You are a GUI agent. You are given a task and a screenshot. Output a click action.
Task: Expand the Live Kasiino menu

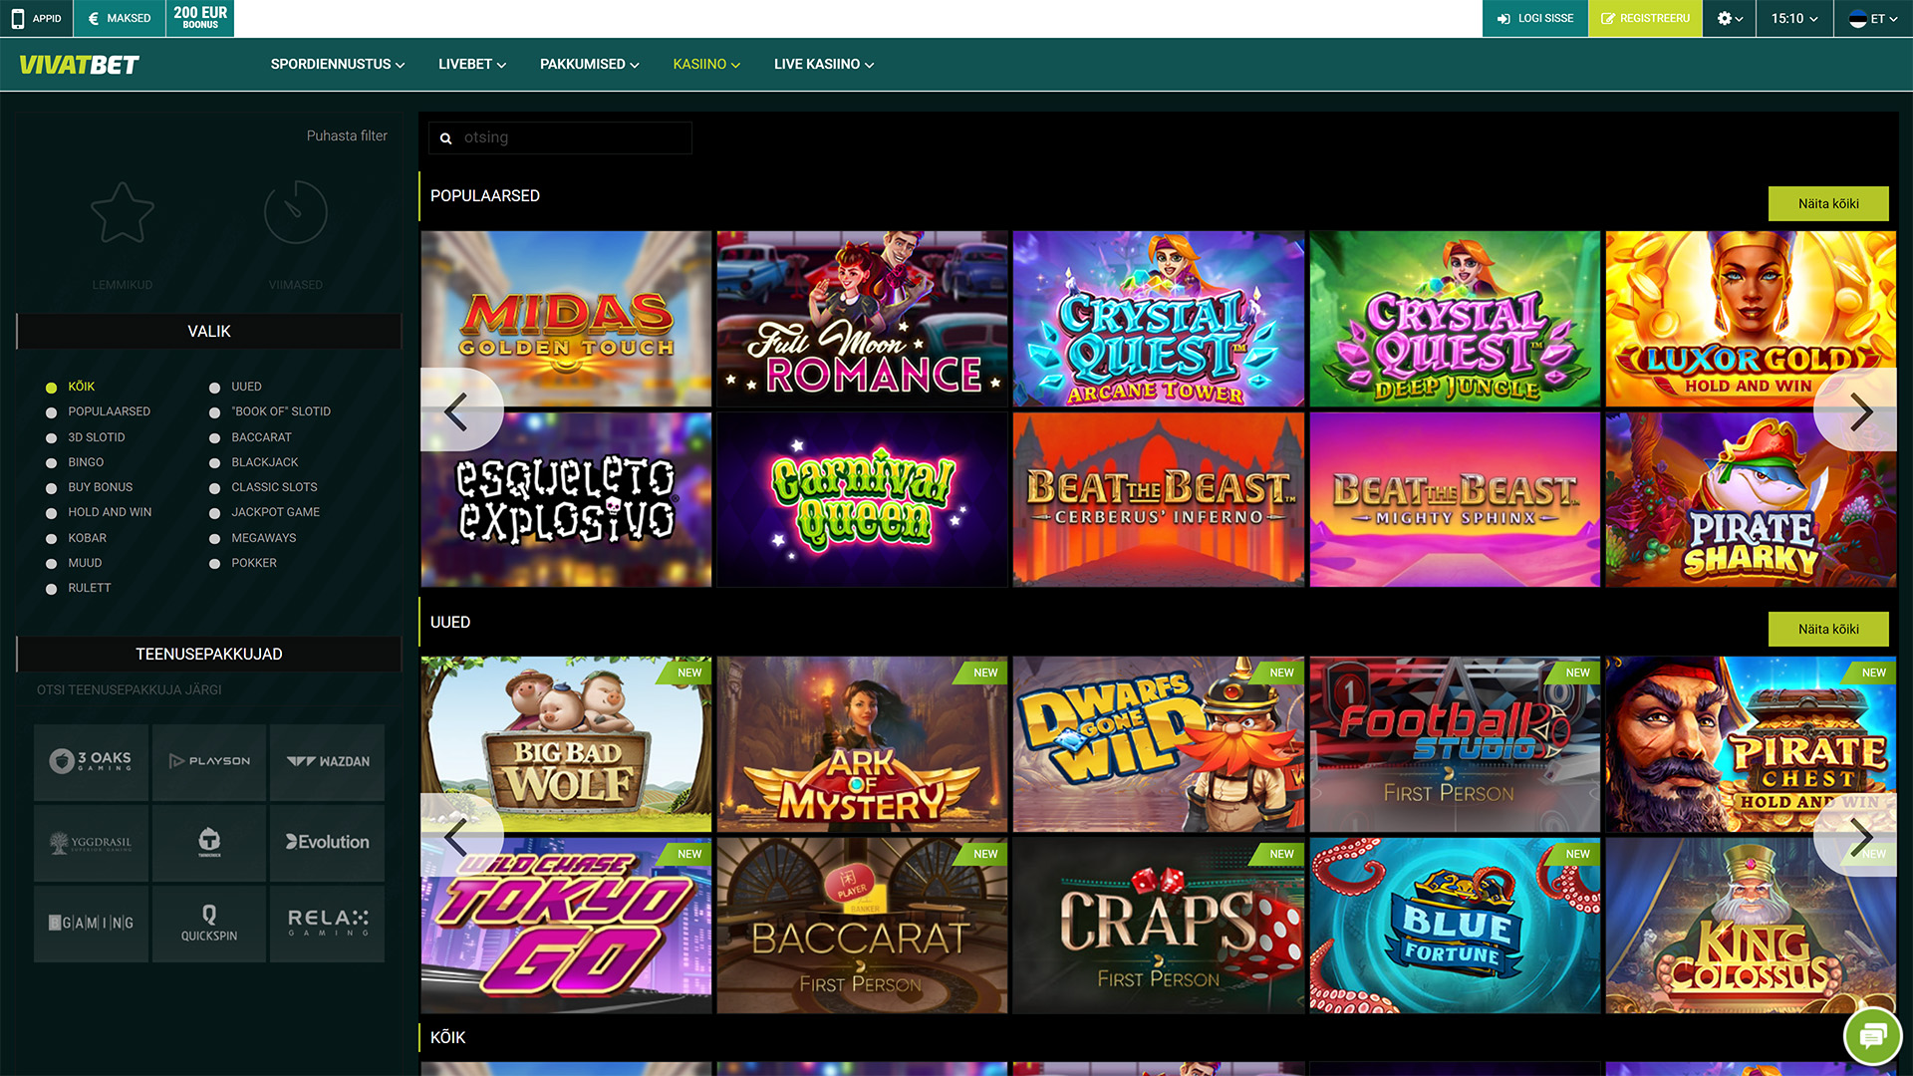pos(824,64)
